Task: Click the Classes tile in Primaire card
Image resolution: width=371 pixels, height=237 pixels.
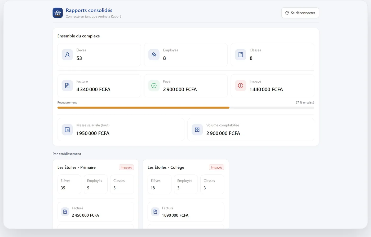Action: point(122,184)
